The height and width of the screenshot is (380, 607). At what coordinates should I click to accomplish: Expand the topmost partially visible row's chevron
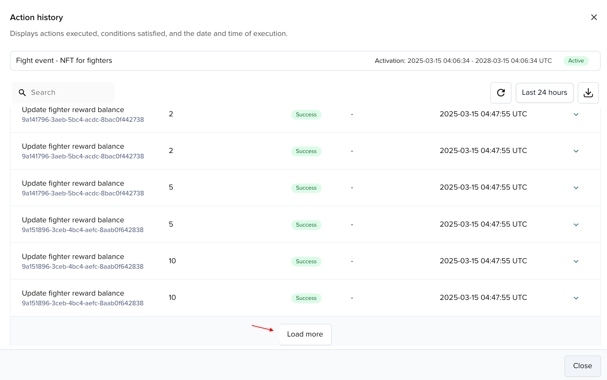(x=576, y=115)
